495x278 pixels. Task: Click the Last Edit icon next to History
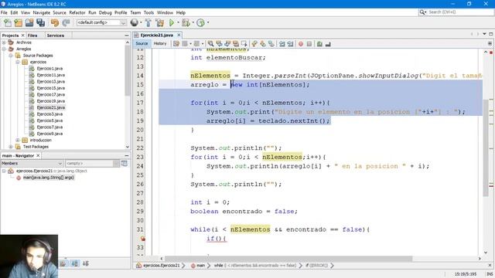click(176, 44)
